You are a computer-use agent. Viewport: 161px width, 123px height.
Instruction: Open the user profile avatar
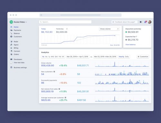coord(150,22)
